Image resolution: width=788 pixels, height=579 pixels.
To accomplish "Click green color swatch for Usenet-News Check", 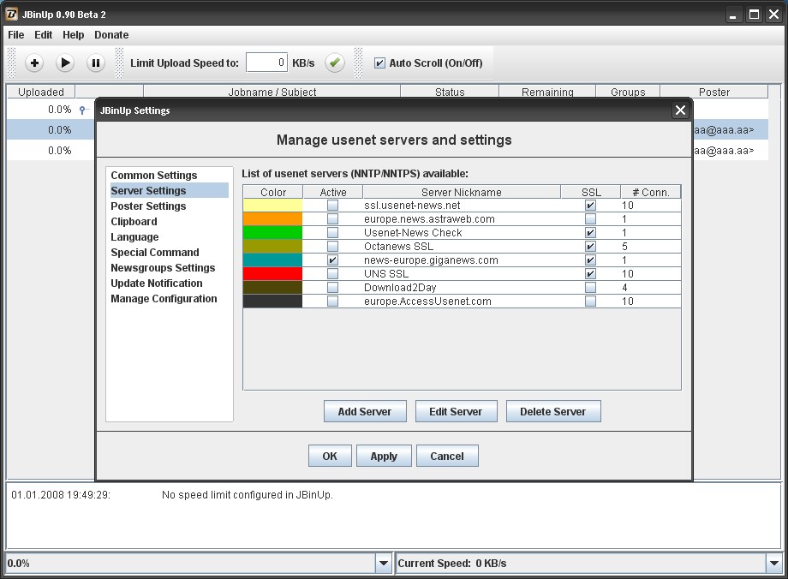I will coord(273,233).
